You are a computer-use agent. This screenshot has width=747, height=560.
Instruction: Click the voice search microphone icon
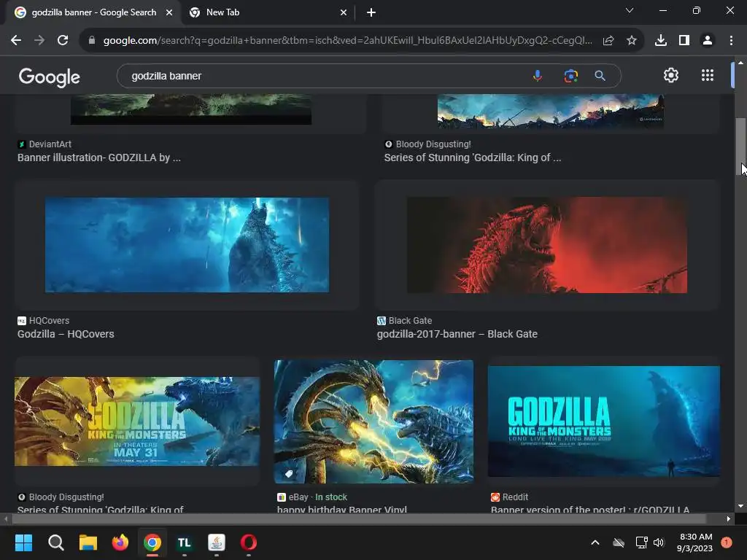(538, 76)
